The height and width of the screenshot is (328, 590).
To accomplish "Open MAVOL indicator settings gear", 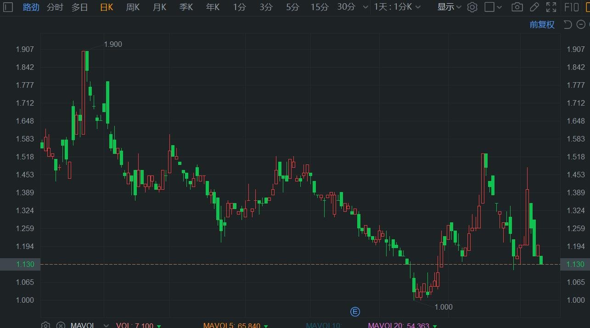I will pos(45,325).
